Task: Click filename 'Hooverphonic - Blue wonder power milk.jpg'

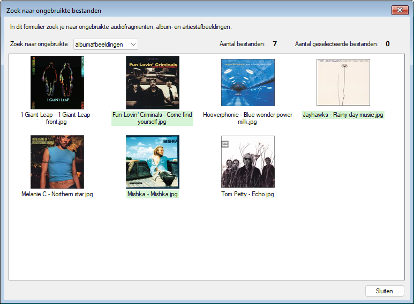Action: click(247, 118)
